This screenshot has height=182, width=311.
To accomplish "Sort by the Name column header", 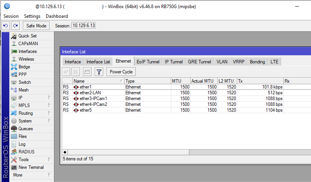I will [99, 81].
